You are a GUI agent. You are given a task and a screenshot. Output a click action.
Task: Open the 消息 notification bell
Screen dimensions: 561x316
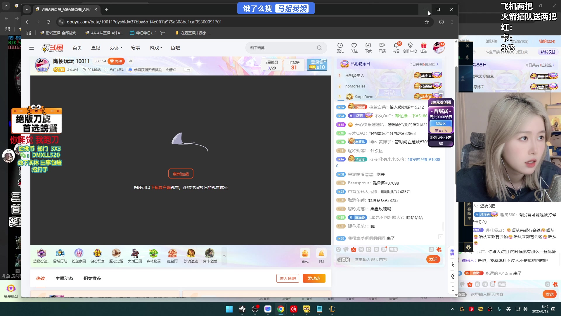point(396,48)
